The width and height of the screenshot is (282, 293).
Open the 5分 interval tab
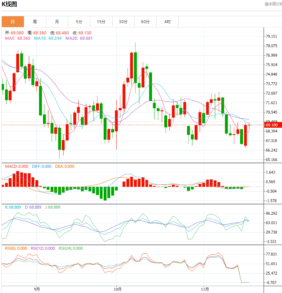pyautogui.click(x=79, y=22)
